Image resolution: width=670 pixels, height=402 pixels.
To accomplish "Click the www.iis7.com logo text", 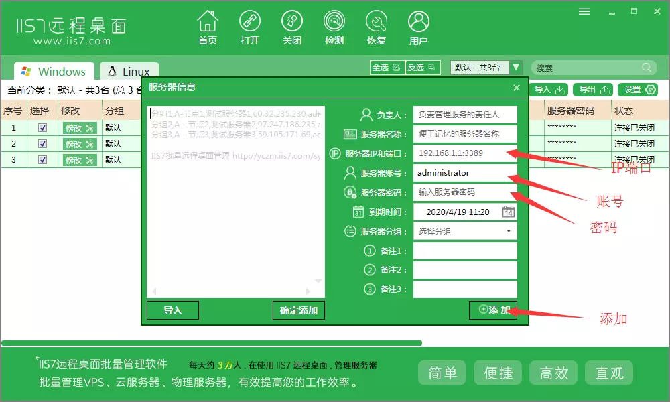I will [x=72, y=41].
